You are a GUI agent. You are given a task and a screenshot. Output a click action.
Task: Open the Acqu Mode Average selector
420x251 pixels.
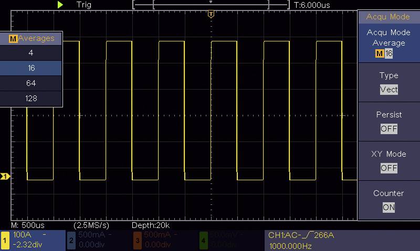coord(388,43)
